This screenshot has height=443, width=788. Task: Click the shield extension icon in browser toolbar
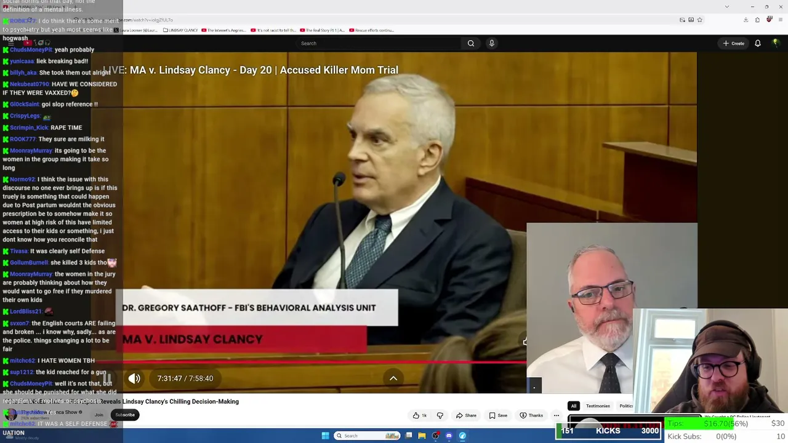pyautogui.click(x=769, y=20)
